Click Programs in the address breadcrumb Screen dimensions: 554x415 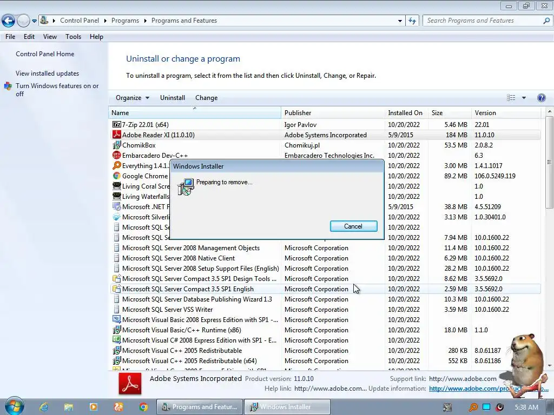coord(125,21)
